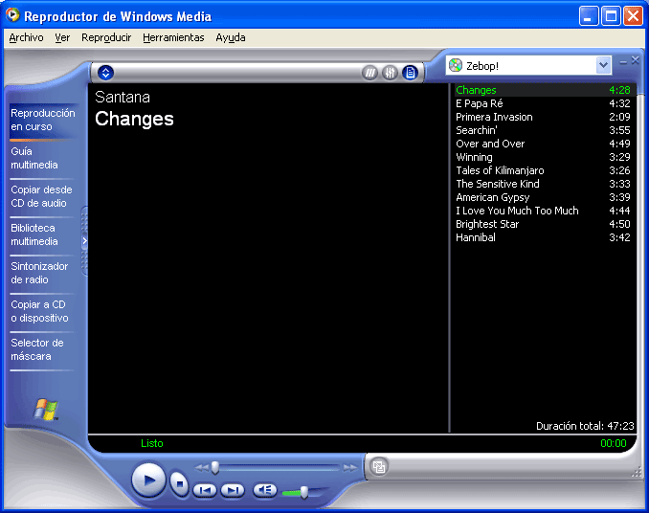Screen dimensions: 649x513
Task: Click the Listo status text
Action: tap(152, 443)
